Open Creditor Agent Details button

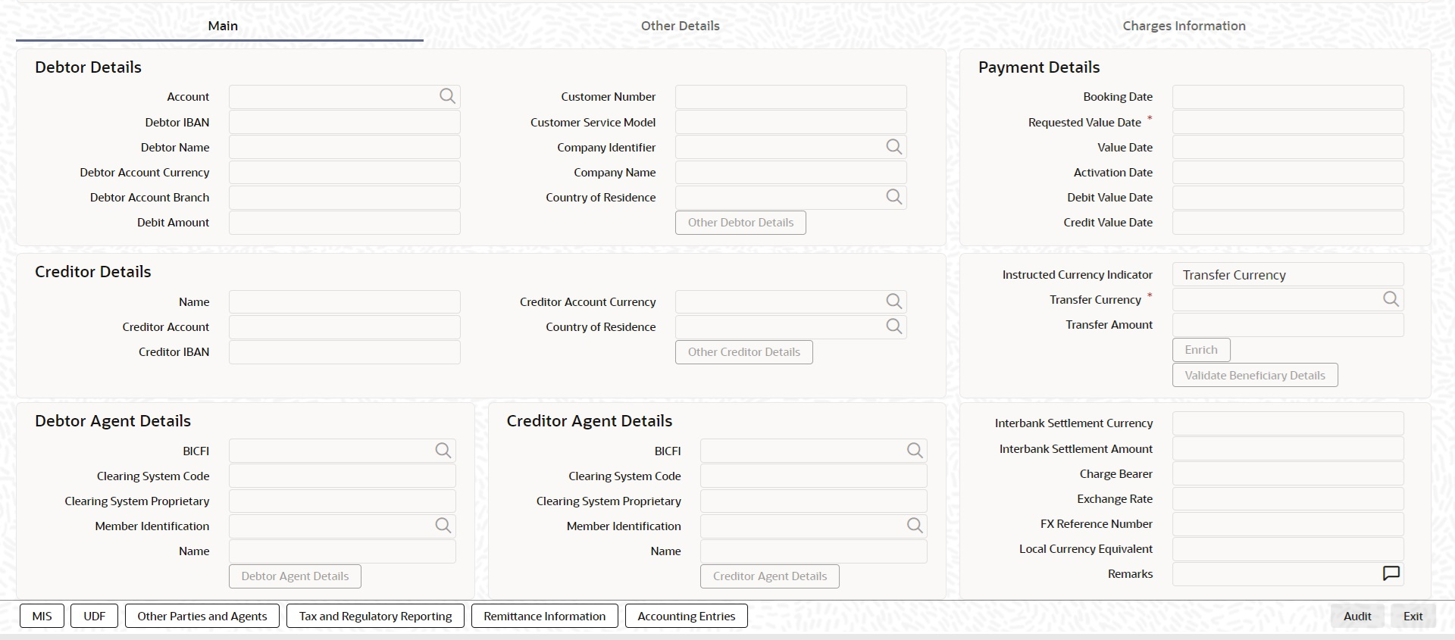tap(770, 576)
